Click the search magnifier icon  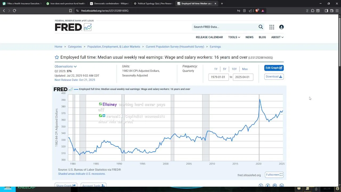coord(261,27)
